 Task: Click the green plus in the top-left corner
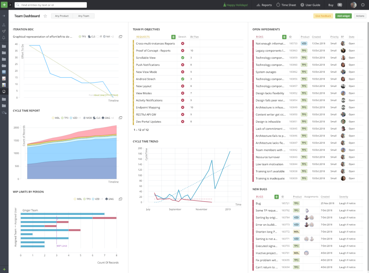coord(3,5)
